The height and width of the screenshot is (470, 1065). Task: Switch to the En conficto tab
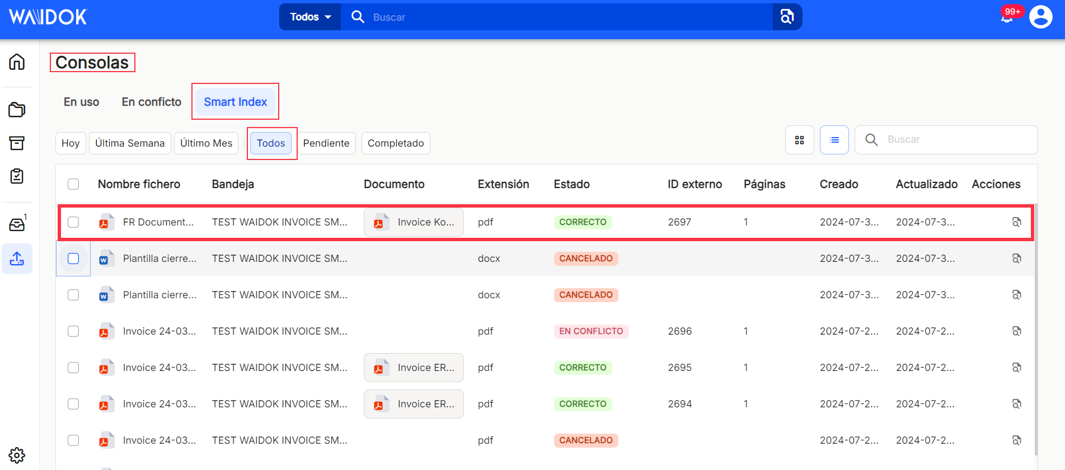pyautogui.click(x=152, y=102)
